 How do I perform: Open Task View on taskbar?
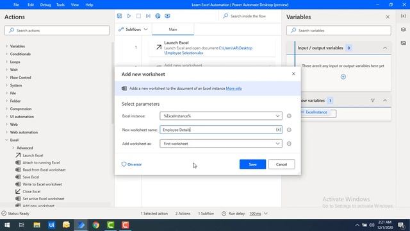[x=22, y=225]
